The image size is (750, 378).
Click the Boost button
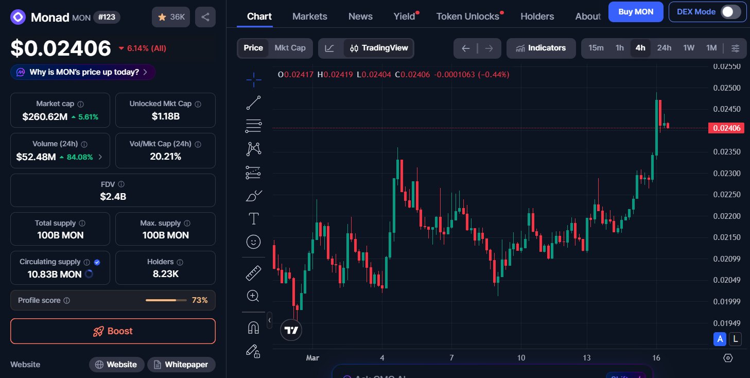(x=113, y=331)
